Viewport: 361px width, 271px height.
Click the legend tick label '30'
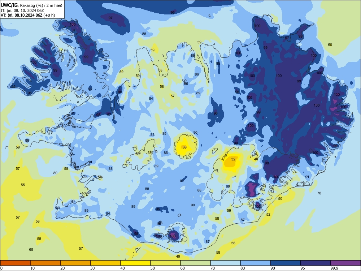coord(92,268)
